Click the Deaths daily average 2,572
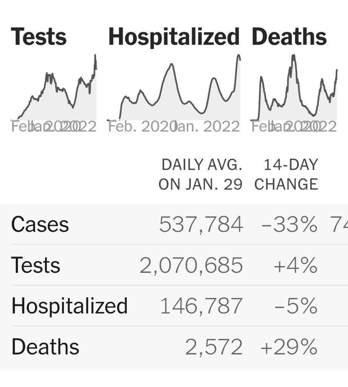348x387 pixels. [214, 347]
